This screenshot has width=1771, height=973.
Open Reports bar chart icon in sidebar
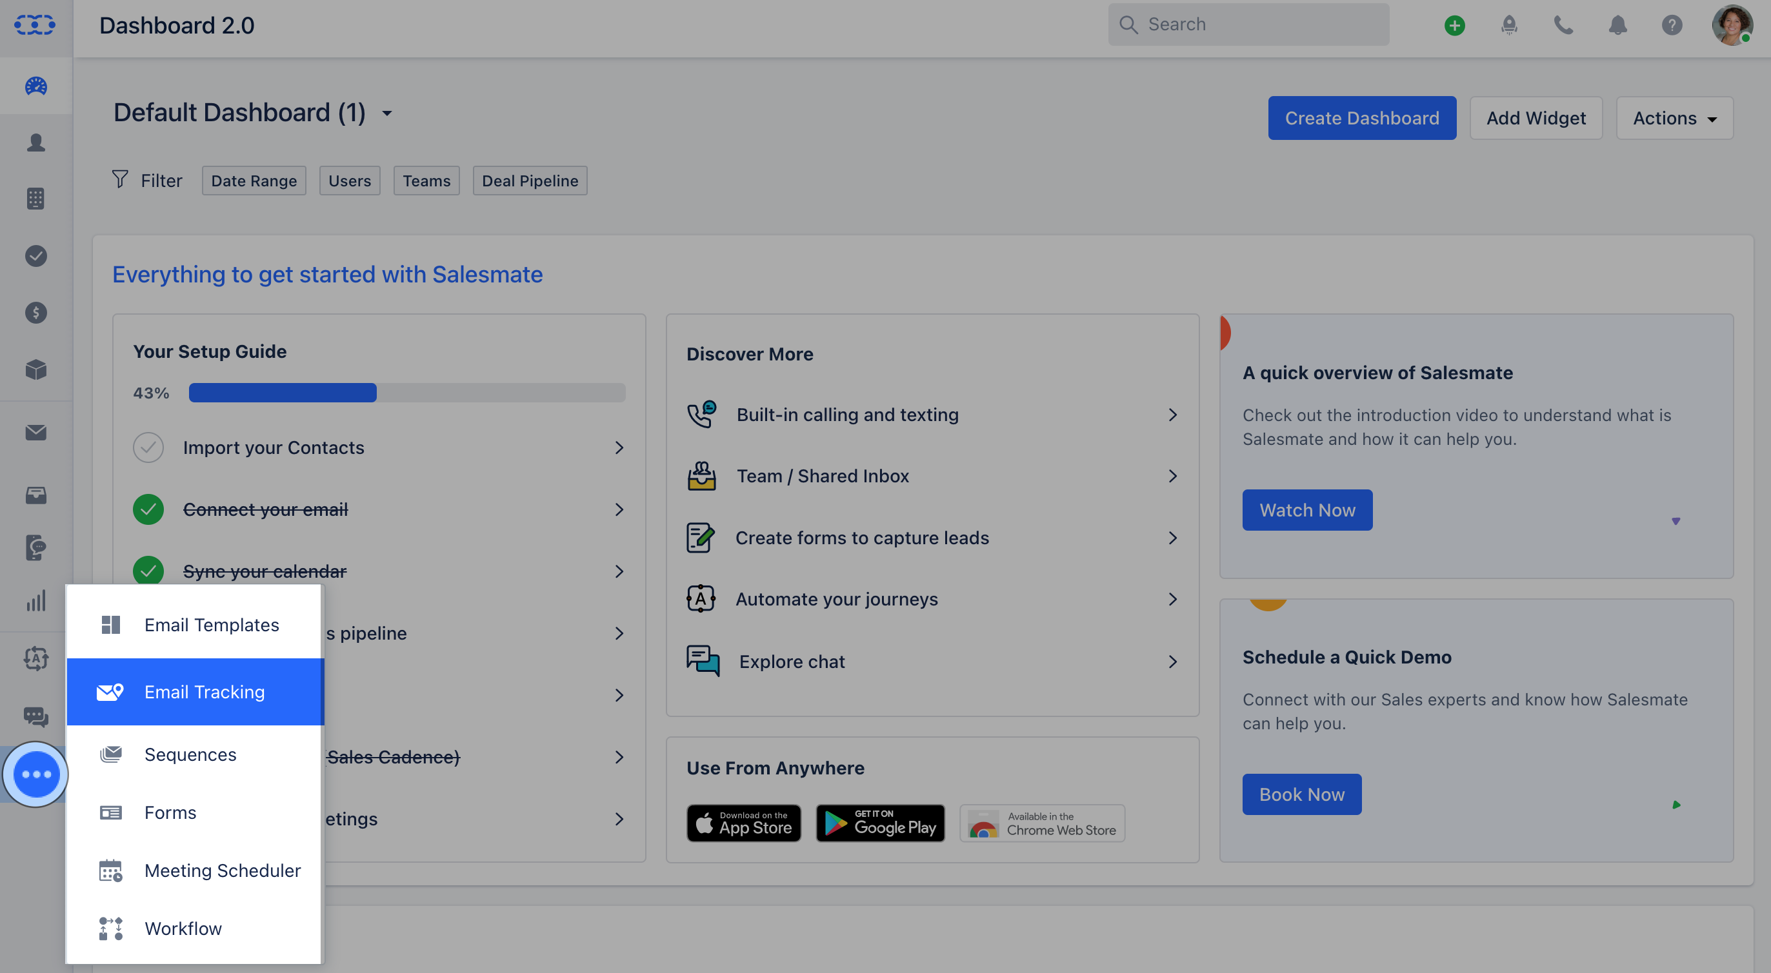point(35,600)
